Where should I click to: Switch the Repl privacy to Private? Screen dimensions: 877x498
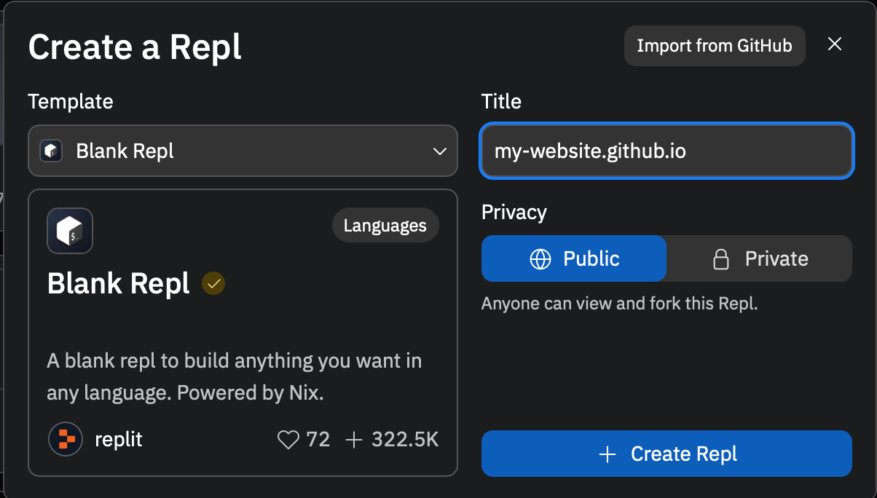[x=759, y=258]
